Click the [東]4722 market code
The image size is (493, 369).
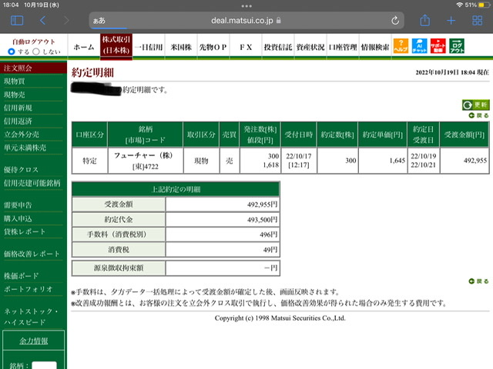(x=146, y=167)
